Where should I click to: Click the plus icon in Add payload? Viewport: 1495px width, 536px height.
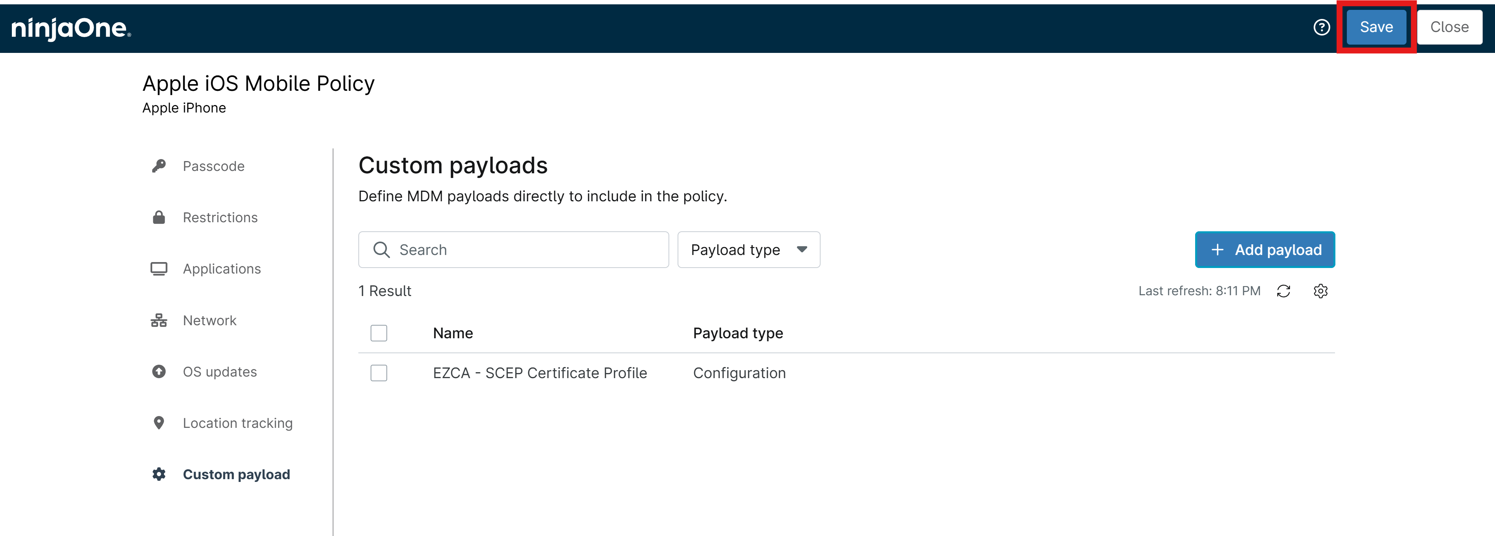click(1217, 249)
